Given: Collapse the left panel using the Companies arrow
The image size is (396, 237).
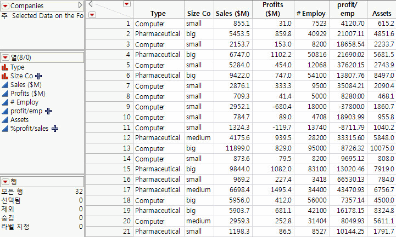Looking at the screenshot, I should point(80,5).
